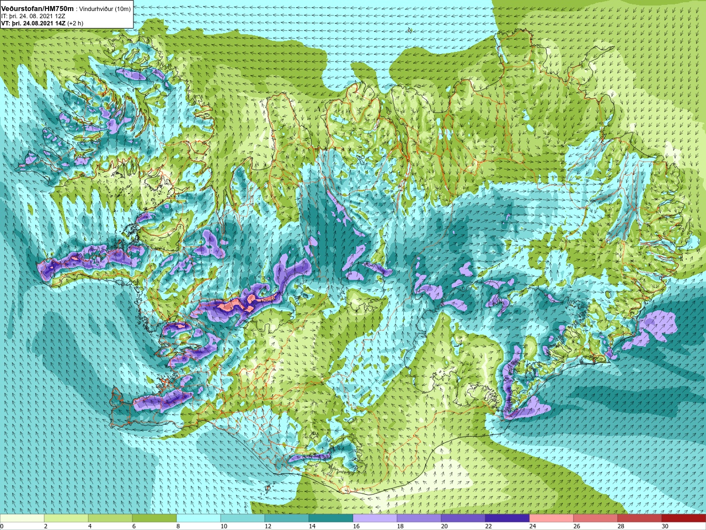Click the legend scale label 22
Screen dimensions: 706x530
tap(489, 526)
